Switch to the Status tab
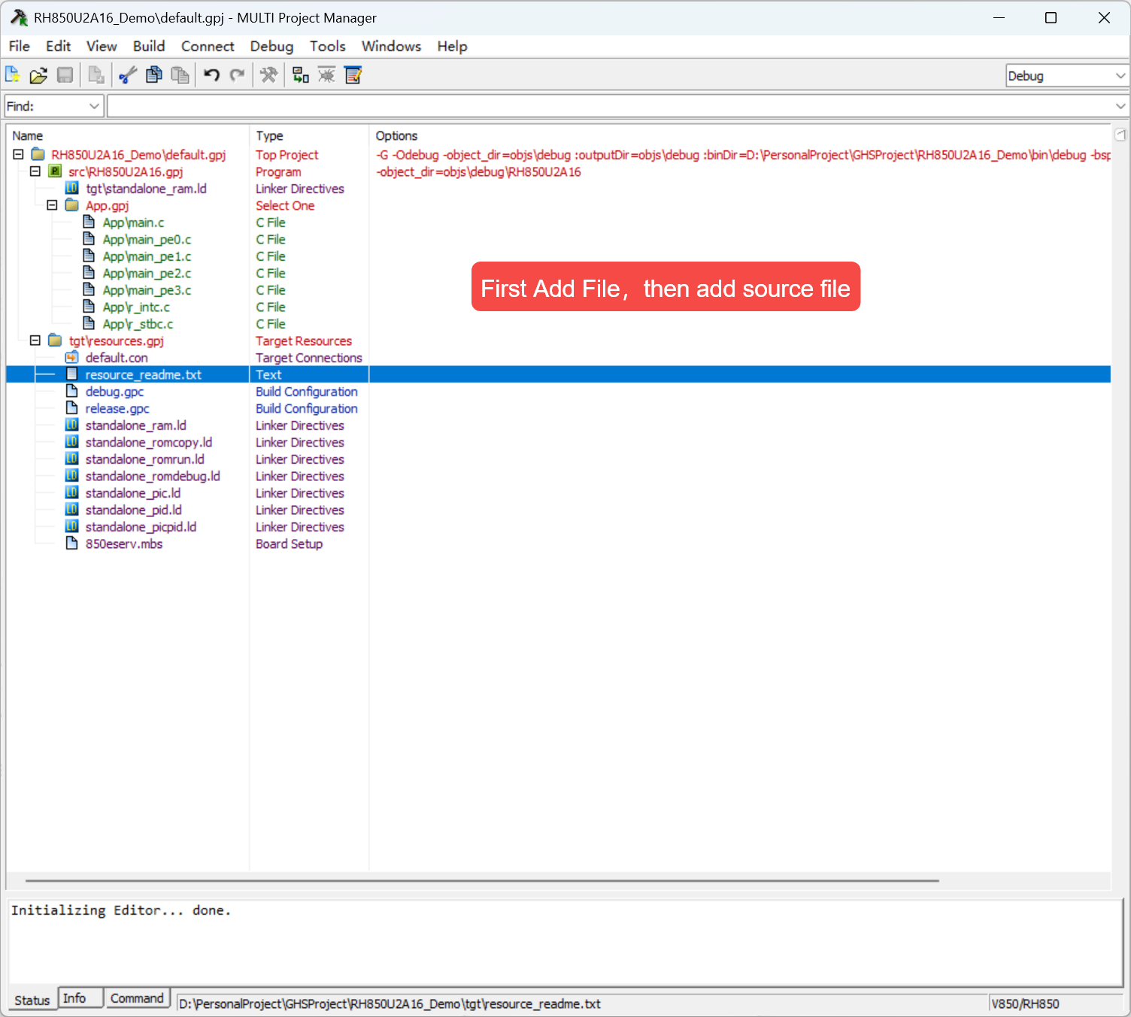The width and height of the screenshot is (1131, 1017). click(x=32, y=1000)
